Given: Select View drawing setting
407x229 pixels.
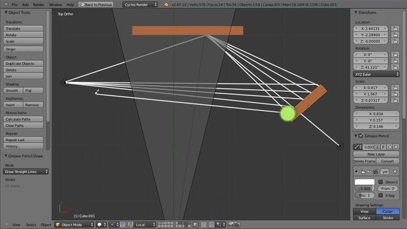Looking at the screenshot, I should tap(364, 212).
